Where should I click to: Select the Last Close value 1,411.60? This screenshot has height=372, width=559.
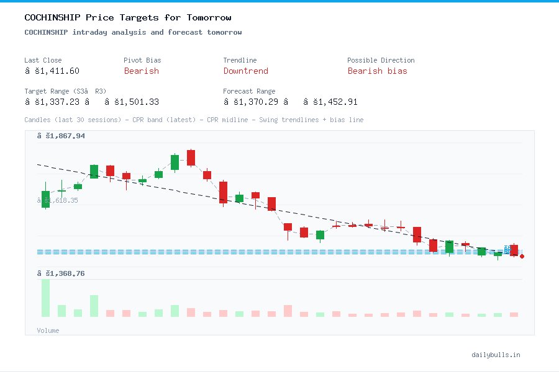(52, 71)
